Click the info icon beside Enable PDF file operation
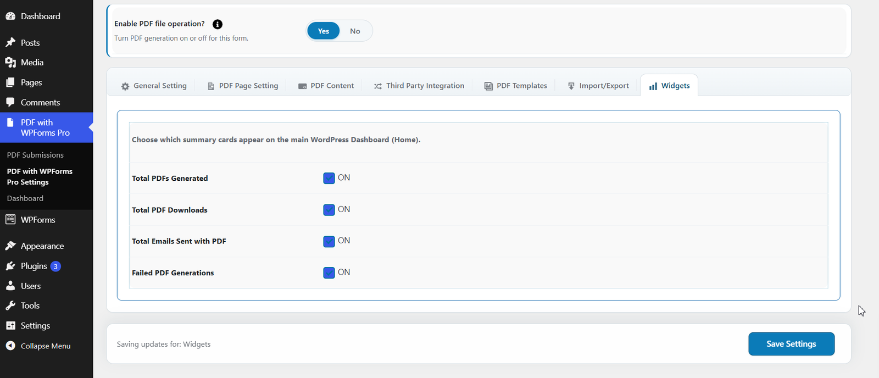Screen dimensions: 879x378 (x=218, y=24)
